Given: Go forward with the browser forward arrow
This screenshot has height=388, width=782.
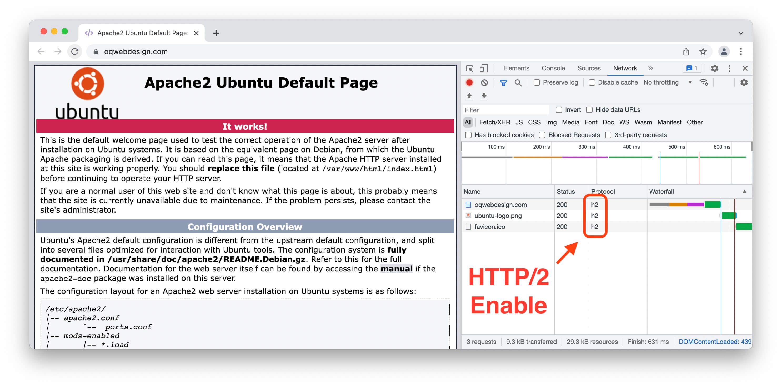Looking at the screenshot, I should pos(58,51).
